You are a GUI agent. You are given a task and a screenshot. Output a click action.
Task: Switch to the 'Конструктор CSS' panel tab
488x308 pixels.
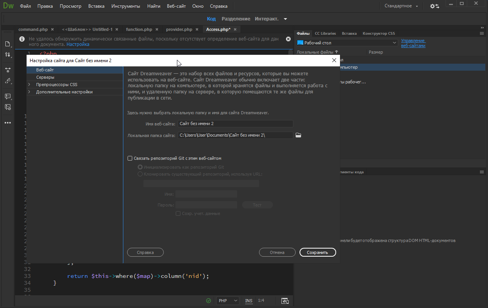pyautogui.click(x=379, y=34)
